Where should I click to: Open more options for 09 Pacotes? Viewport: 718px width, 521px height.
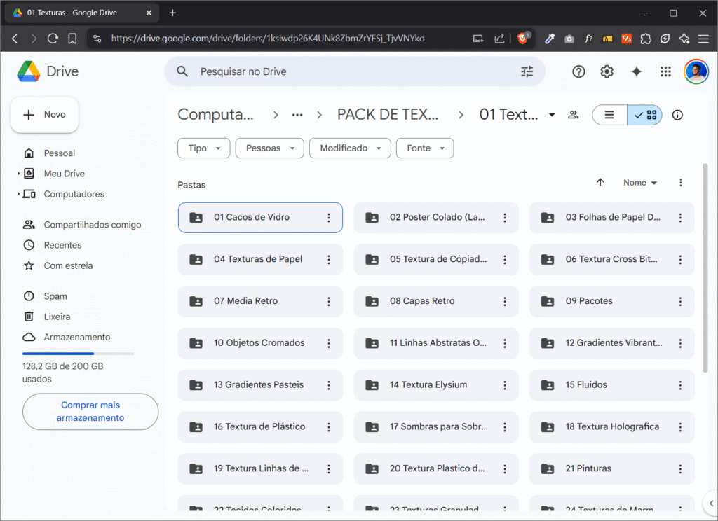pyautogui.click(x=679, y=301)
